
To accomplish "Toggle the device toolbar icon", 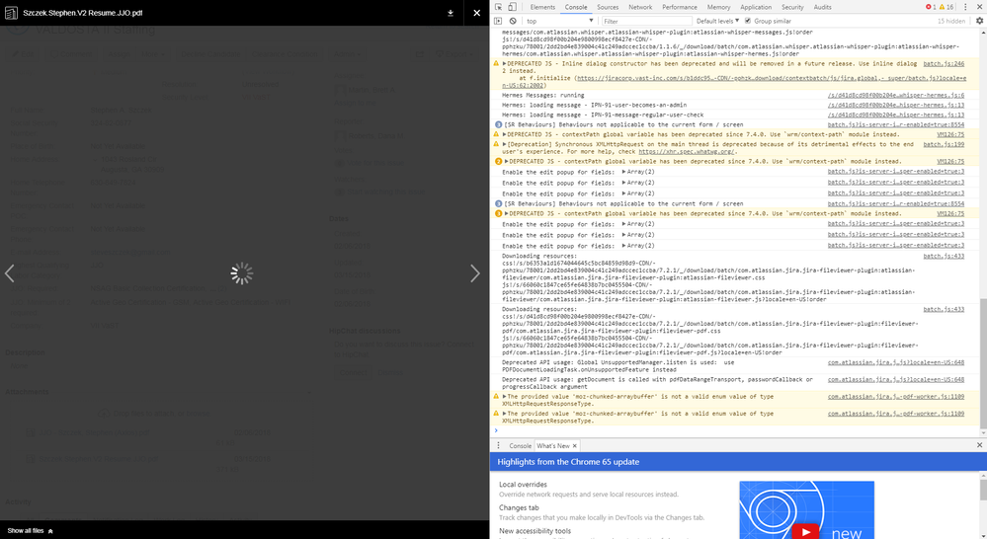I will coord(513,7).
